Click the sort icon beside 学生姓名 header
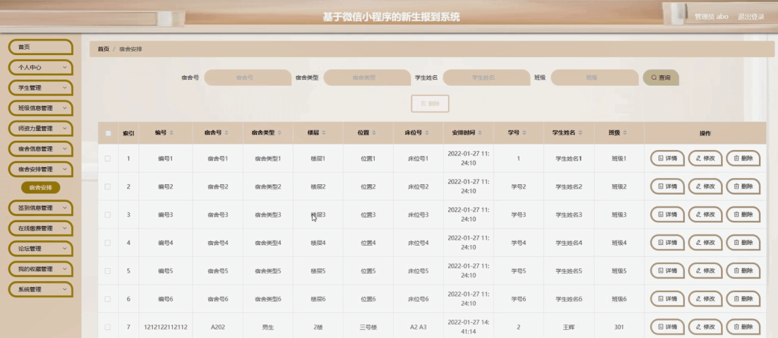Viewport: 778px width, 338px height. coord(581,133)
